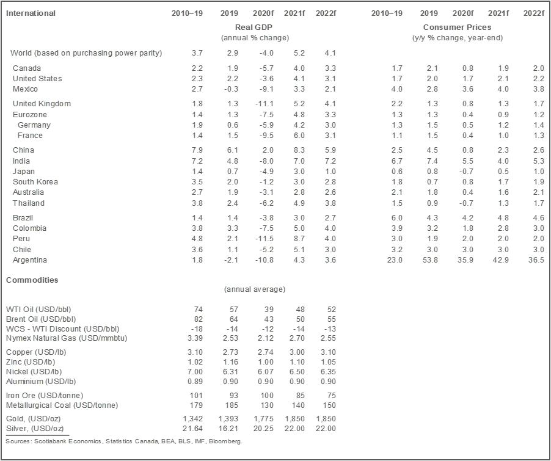Viewport: 551px width, 461px height.
Task: Select the Commodities section heading
Action: pos(32,280)
